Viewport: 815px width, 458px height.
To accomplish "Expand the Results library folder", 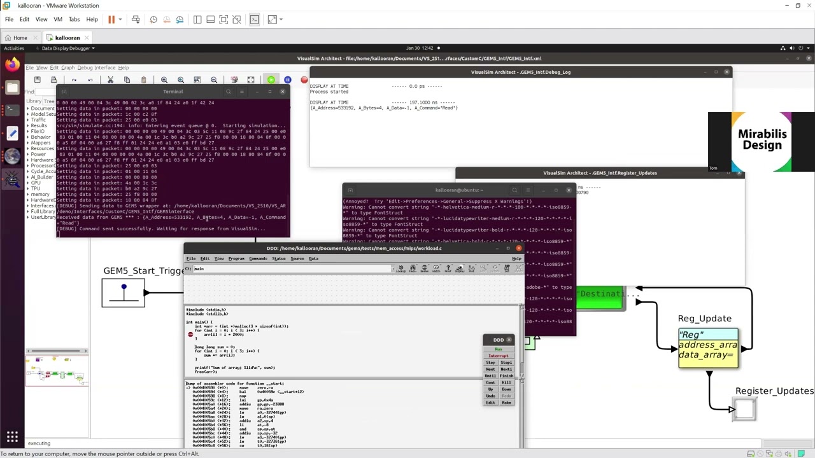I will point(28,125).
